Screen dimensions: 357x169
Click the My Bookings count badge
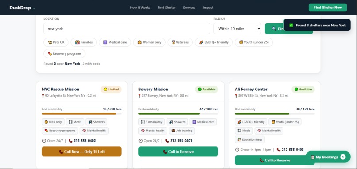[343, 157]
